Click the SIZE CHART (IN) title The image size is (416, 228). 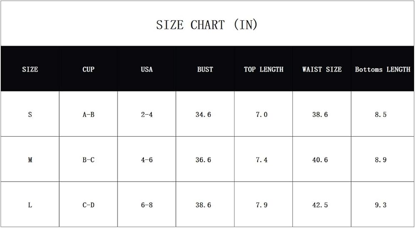[207, 25]
